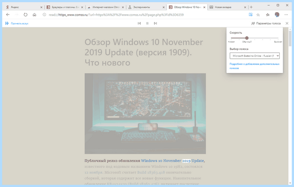Pause reading aloud
This screenshot has width=294, height=187.
(x=147, y=23)
